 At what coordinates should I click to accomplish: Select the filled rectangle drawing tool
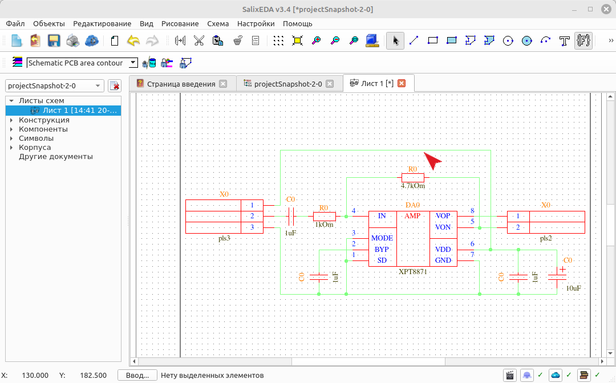tap(451, 40)
